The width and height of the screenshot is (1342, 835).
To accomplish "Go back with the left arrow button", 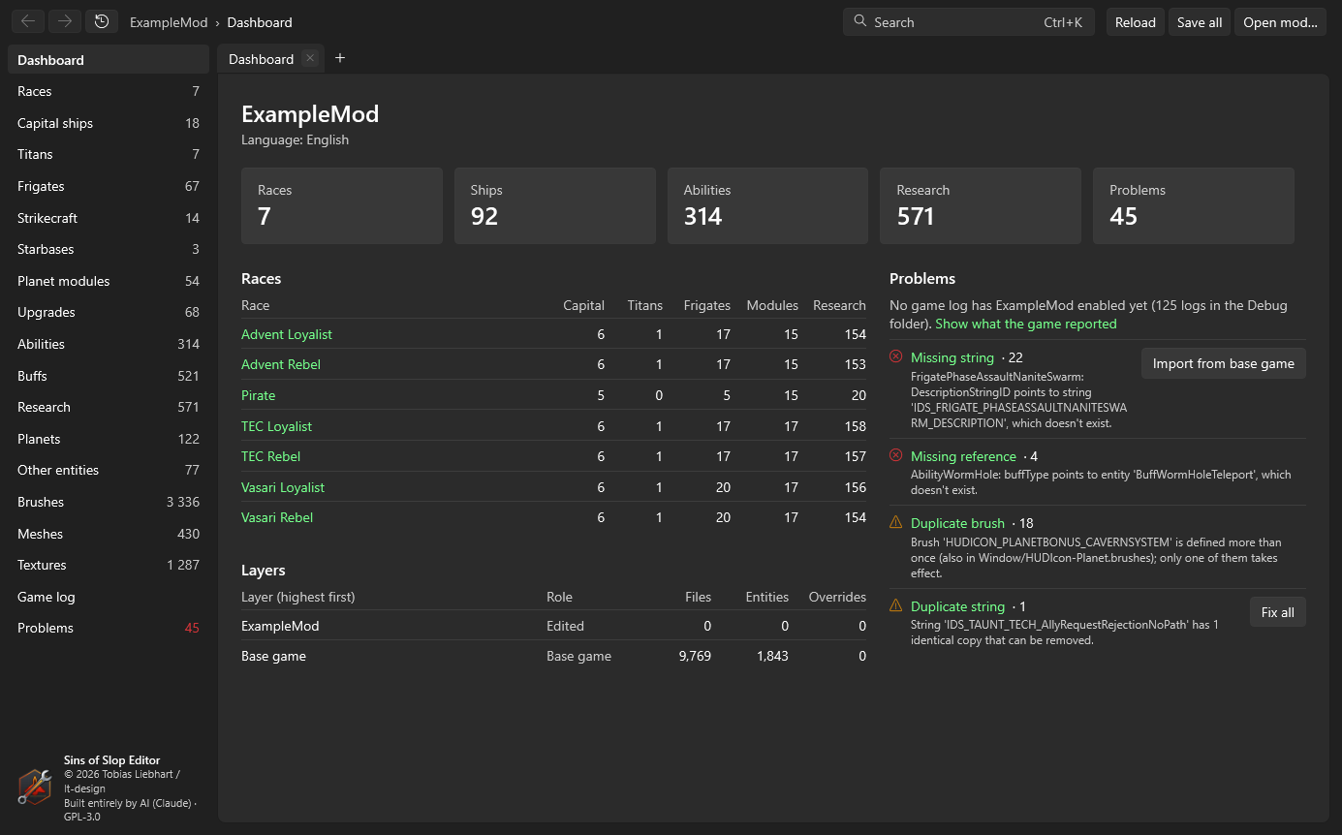I will (28, 21).
